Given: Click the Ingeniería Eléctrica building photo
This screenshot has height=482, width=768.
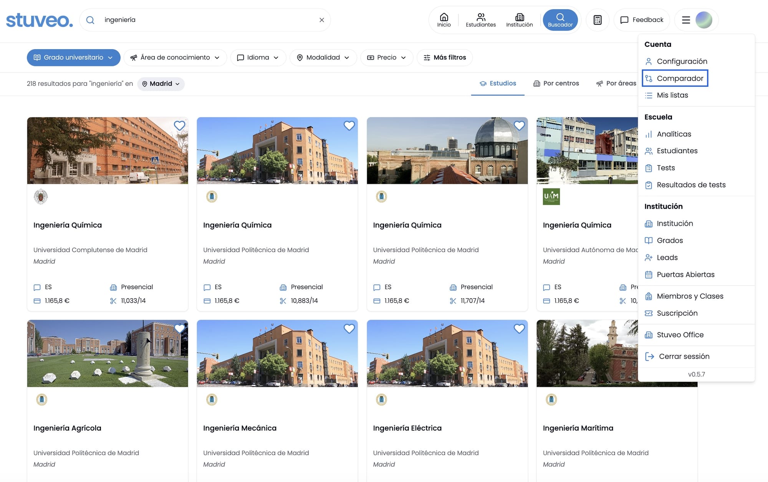Looking at the screenshot, I should tap(447, 353).
